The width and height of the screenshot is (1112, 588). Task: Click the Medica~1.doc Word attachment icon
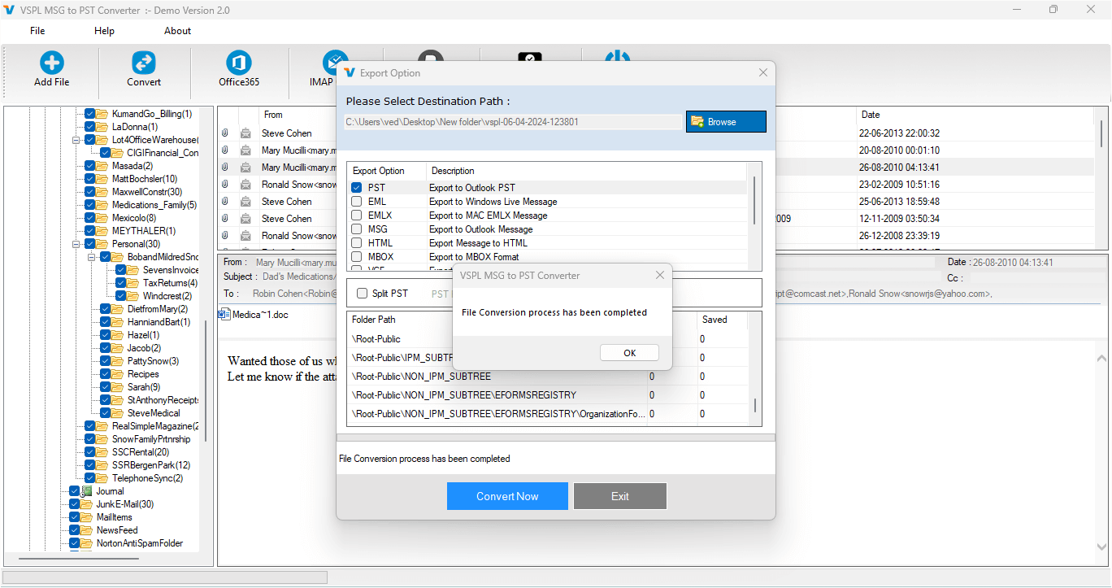coord(224,314)
